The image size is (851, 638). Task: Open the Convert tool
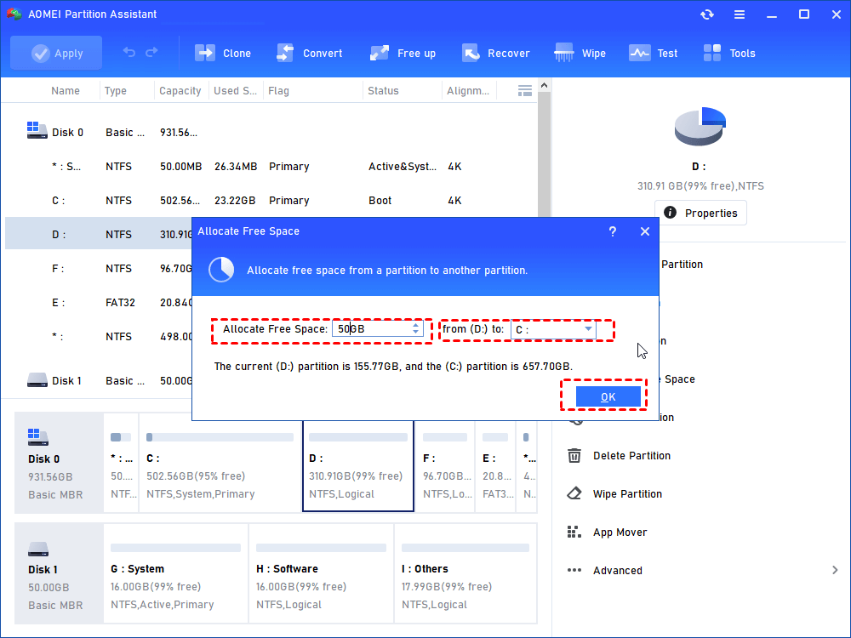[x=285, y=53]
